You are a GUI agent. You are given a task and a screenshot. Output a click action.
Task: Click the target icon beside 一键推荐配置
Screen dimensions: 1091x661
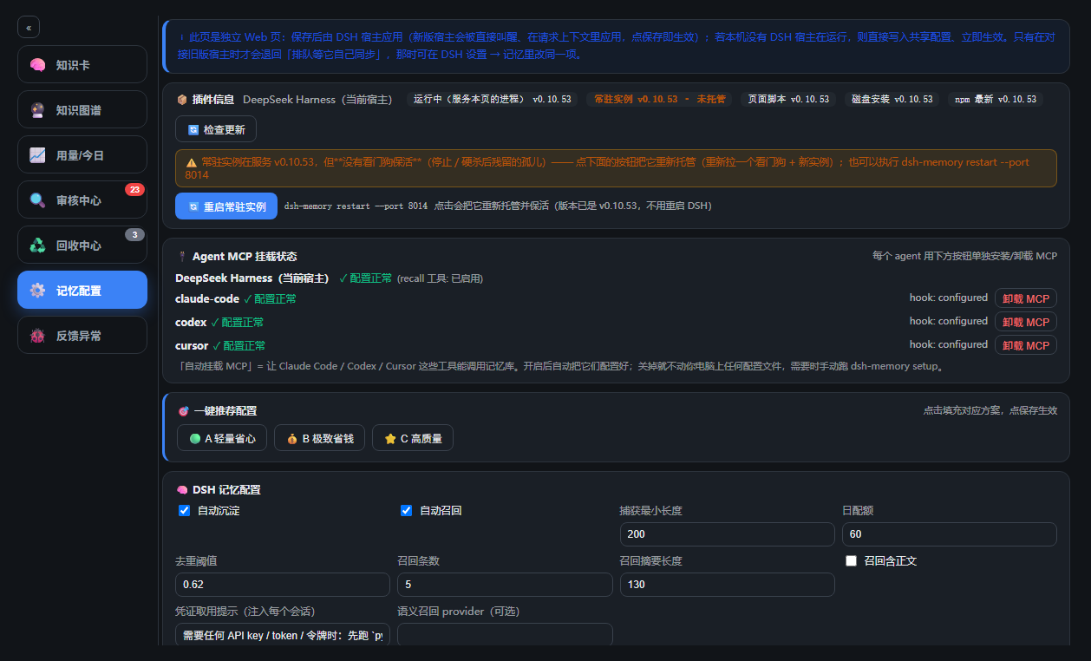[183, 411]
